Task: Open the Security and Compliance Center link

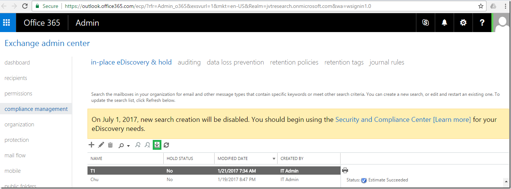Action: coord(383,120)
